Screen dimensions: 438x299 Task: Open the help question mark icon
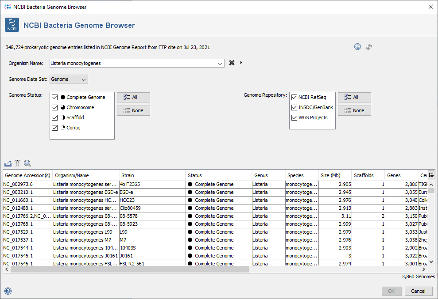pos(8,291)
